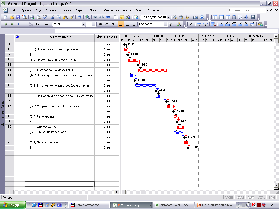
Task: Expand the 'Показать' outline level dropdown
Action: 42,24
